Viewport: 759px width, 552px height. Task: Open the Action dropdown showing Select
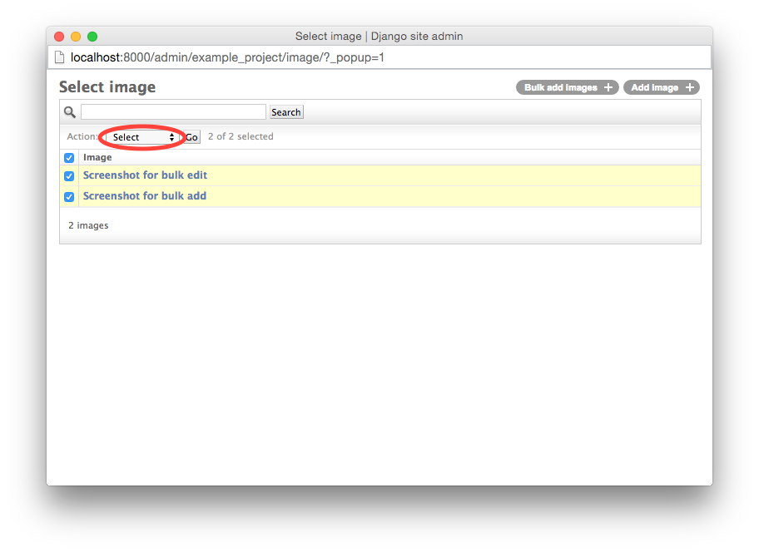coord(141,137)
